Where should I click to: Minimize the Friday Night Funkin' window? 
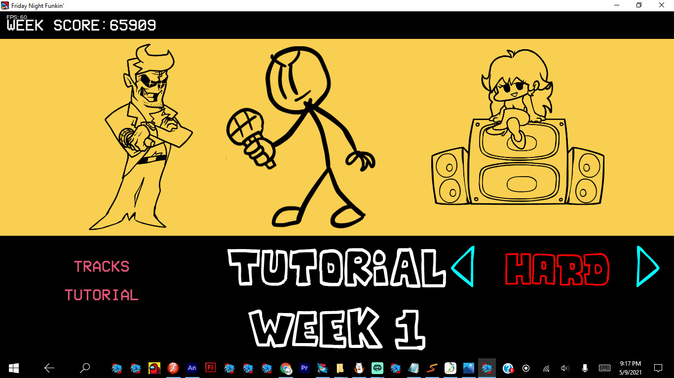coord(617,5)
